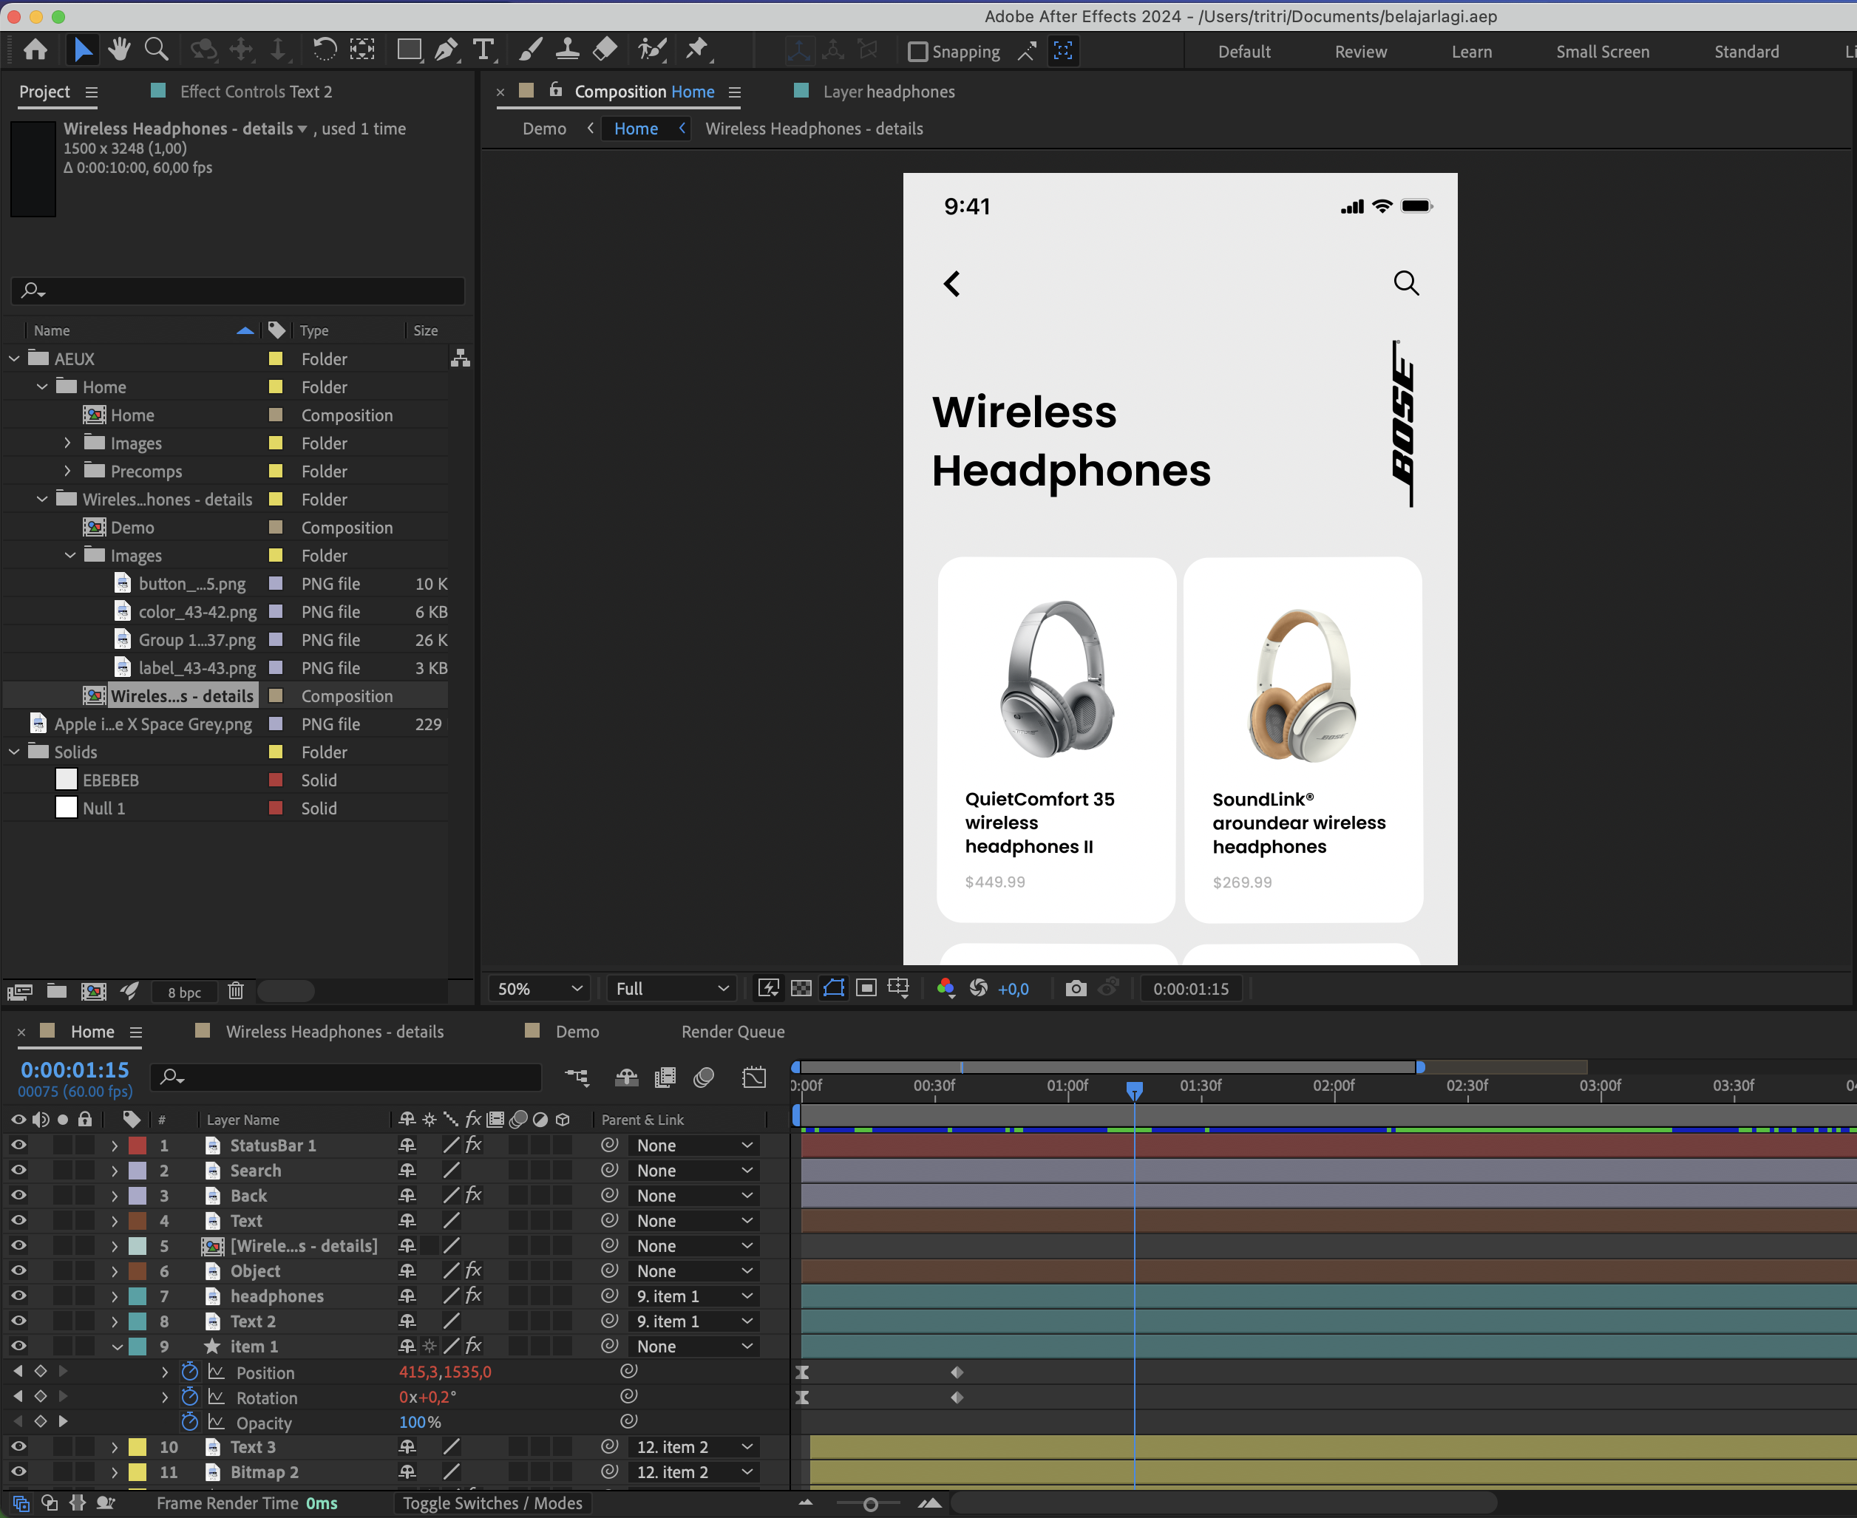Expand the Precomps folder
The height and width of the screenshot is (1518, 1857).
67,472
